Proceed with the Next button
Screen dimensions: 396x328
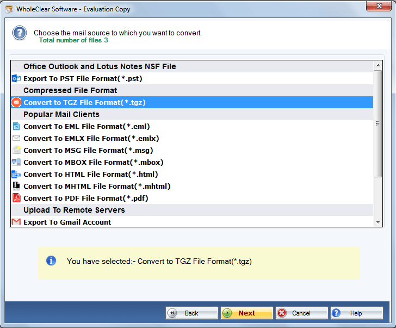coord(247,313)
